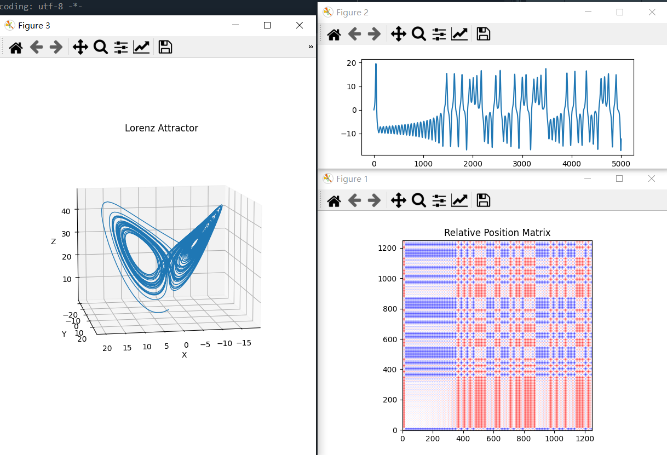Click the Home reset view icon in Figure 3

tap(16, 48)
